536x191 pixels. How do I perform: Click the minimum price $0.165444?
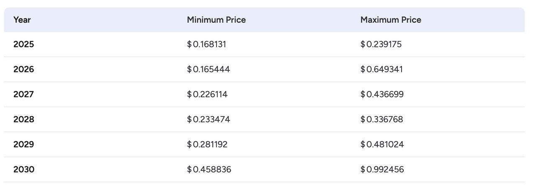coord(208,69)
